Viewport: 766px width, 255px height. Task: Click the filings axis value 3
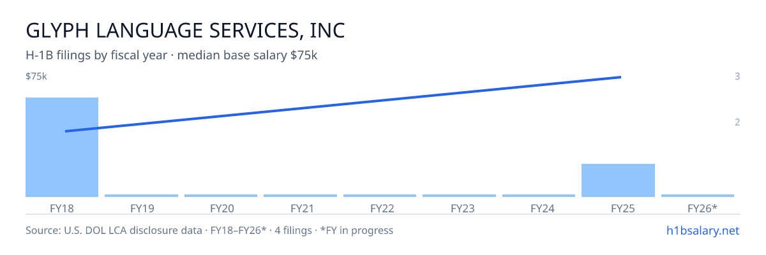click(x=737, y=76)
